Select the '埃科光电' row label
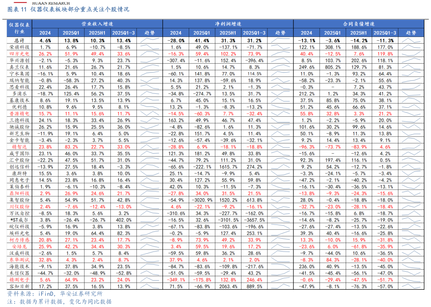Viewport: 431px width, 307px height. (19, 233)
